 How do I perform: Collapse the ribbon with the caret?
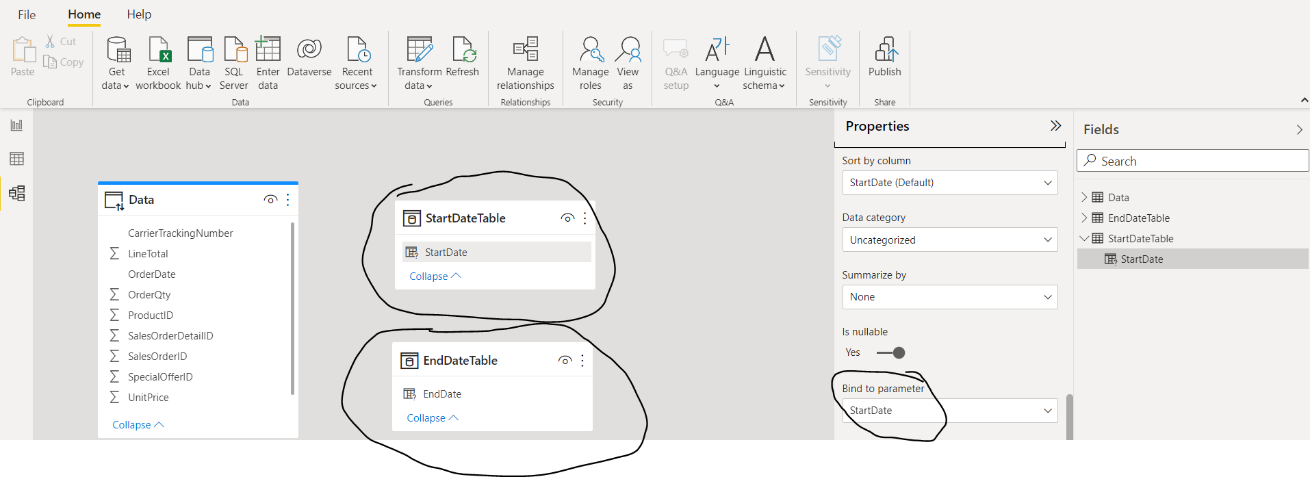[1304, 100]
